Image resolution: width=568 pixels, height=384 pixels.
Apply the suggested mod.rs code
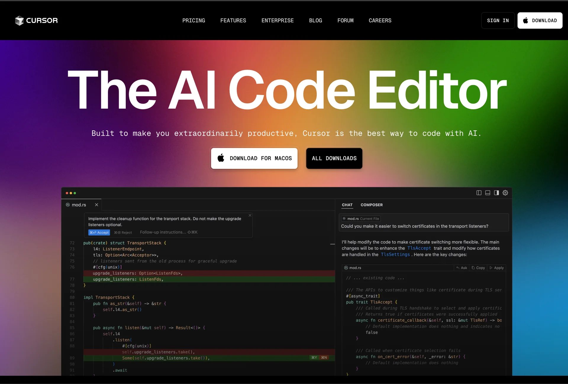coord(497,268)
